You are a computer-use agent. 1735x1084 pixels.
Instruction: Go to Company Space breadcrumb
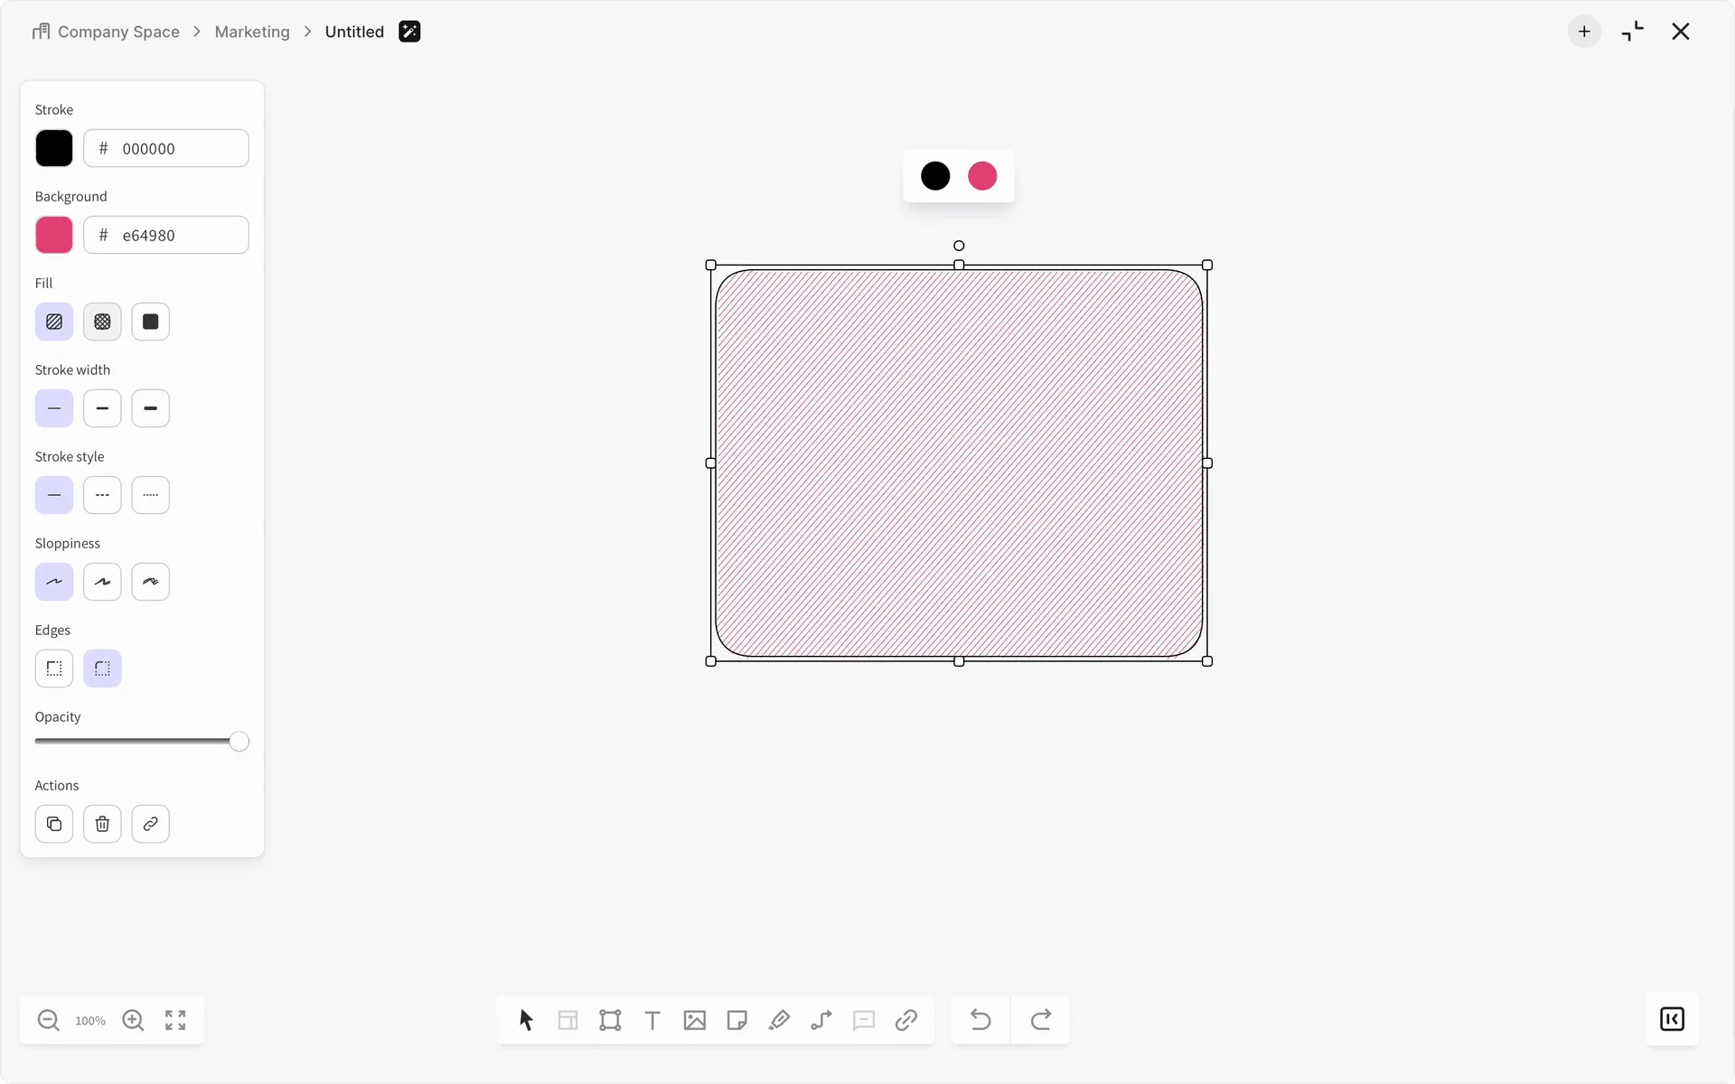click(118, 32)
